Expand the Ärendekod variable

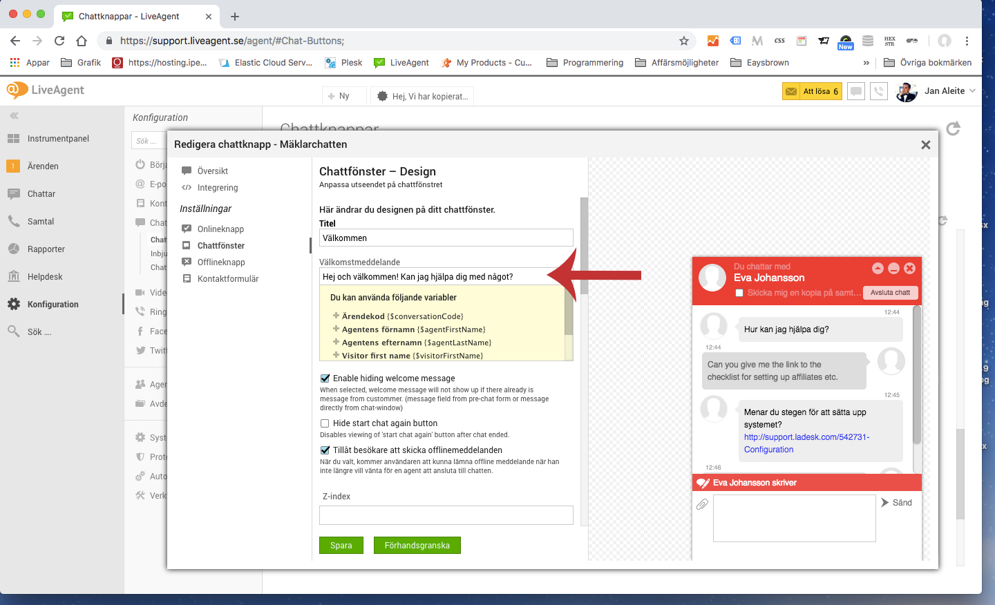[336, 316]
